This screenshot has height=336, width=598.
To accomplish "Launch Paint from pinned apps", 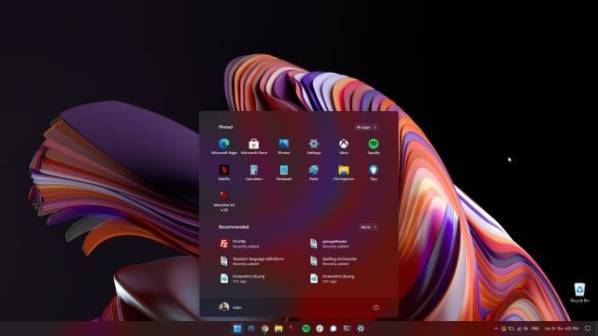I will click(x=314, y=173).
